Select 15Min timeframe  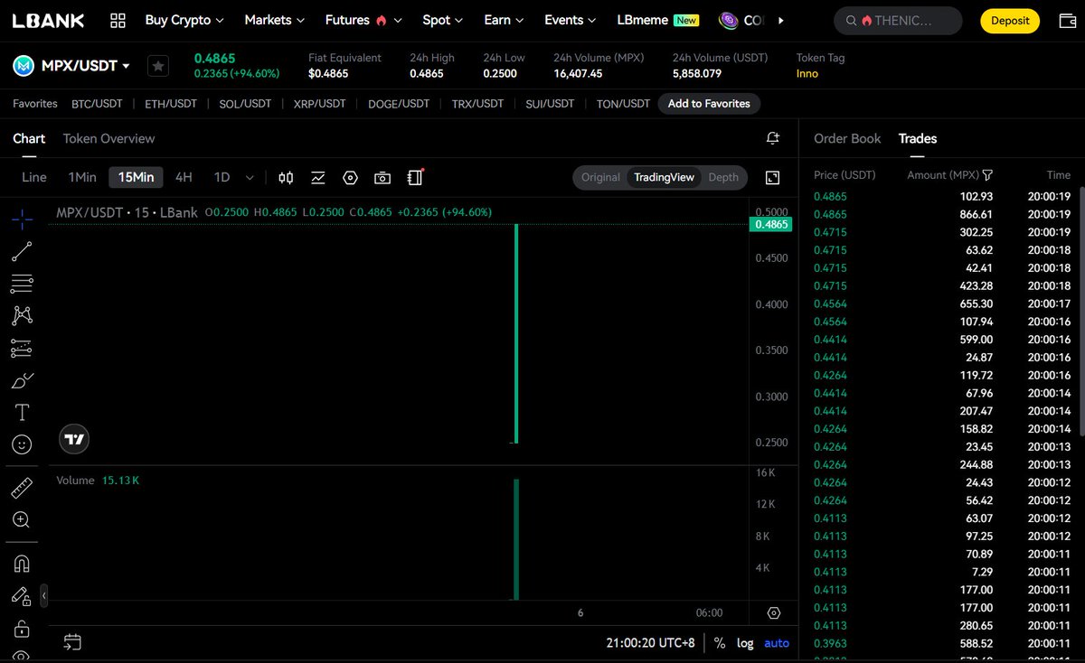(137, 177)
